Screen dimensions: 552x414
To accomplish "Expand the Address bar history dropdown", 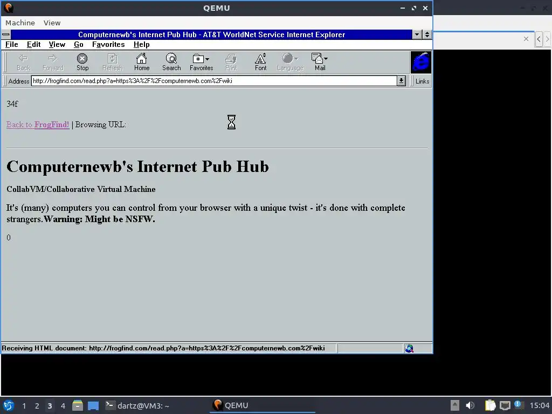I will 401,81.
